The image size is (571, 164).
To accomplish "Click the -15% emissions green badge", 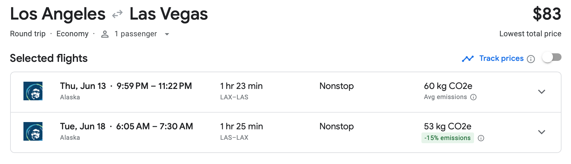I will (447, 138).
